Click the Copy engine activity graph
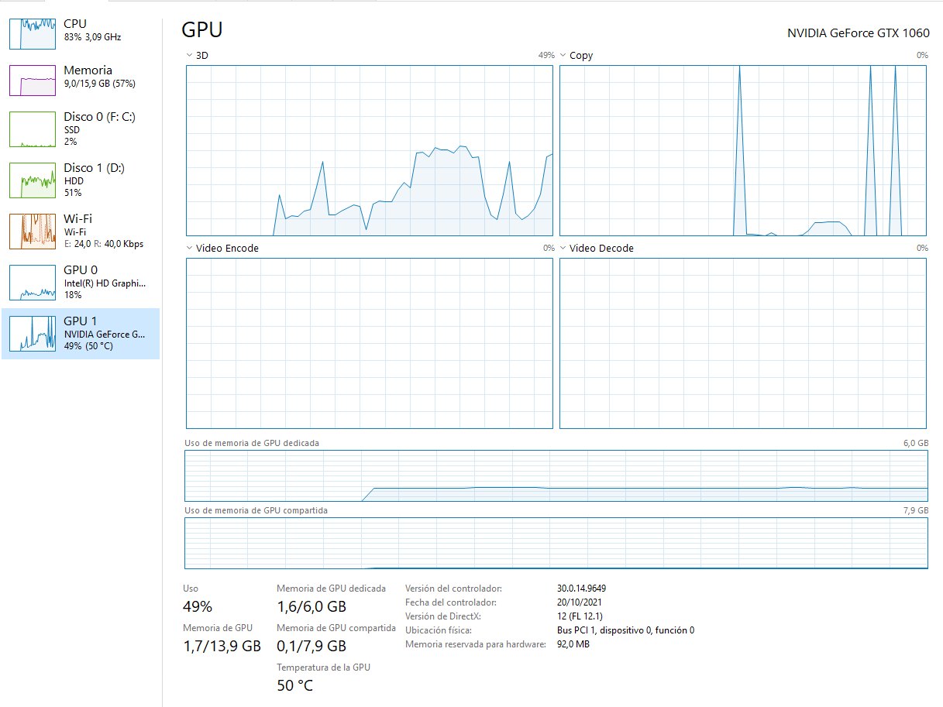Image resolution: width=943 pixels, height=707 pixels. click(x=742, y=151)
